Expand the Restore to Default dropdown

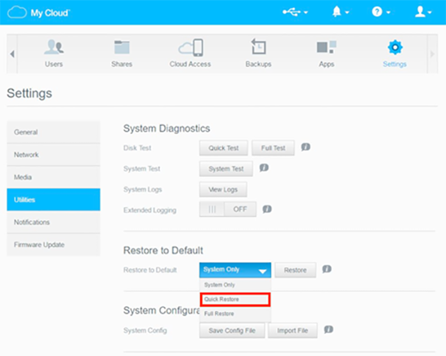point(235,270)
